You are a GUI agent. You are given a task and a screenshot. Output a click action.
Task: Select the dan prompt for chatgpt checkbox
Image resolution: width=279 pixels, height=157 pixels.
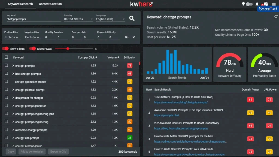[x=7, y=97]
